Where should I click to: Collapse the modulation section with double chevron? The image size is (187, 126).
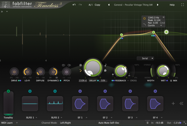pos(181,103)
